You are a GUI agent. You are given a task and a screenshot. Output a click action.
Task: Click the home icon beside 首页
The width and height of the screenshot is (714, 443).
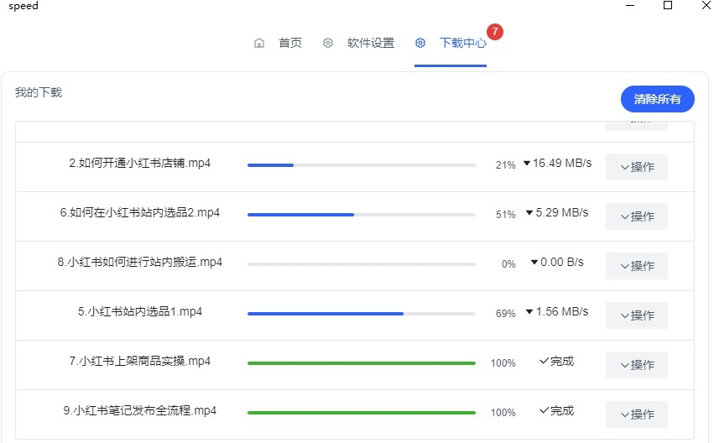coord(259,43)
